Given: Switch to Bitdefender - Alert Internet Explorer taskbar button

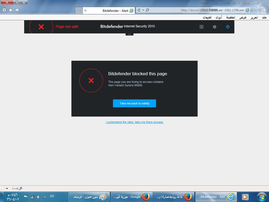Looking at the screenshot, I should (x=216, y=197).
